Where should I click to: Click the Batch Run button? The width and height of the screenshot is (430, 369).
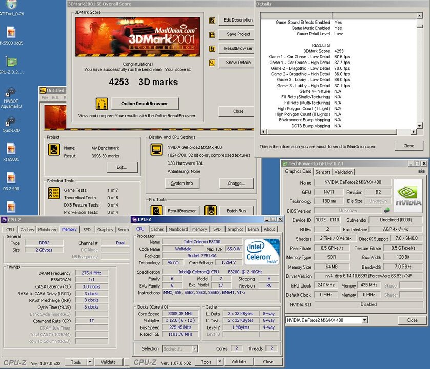coord(236,211)
